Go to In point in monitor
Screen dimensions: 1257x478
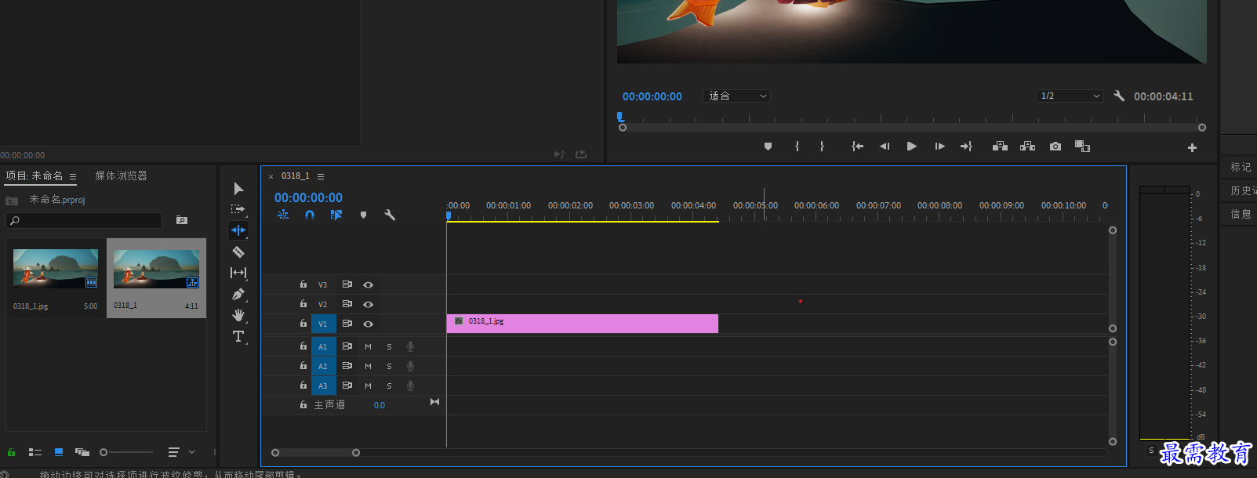[x=858, y=147]
